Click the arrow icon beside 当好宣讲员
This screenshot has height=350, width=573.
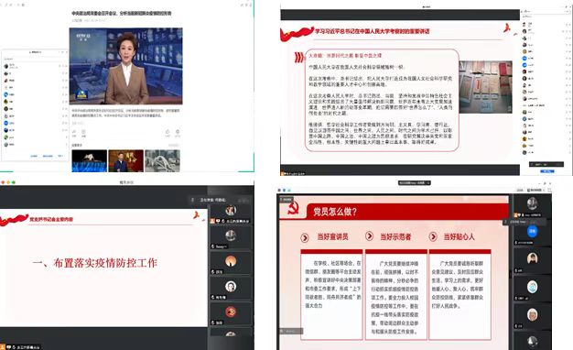(x=305, y=237)
